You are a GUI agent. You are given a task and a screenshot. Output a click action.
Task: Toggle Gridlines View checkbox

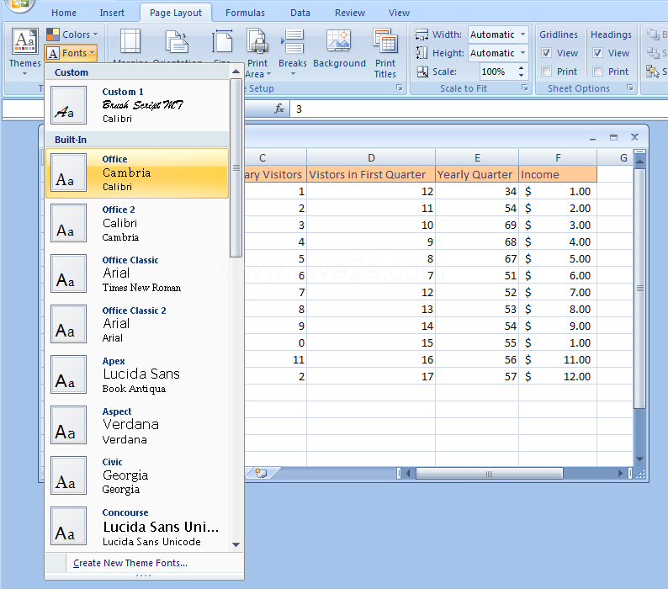coord(546,53)
